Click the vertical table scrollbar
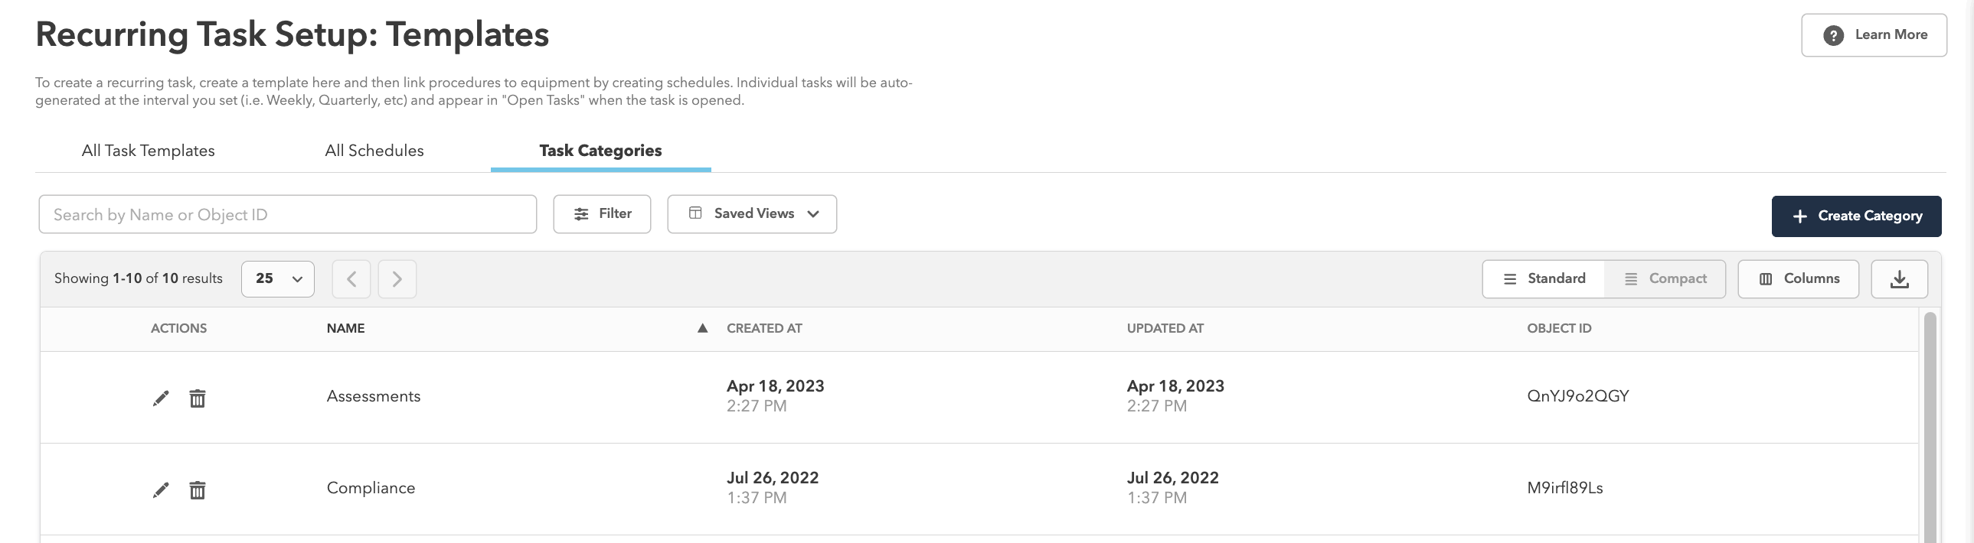The width and height of the screenshot is (1974, 543). pyautogui.click(x=1930, y=426)
